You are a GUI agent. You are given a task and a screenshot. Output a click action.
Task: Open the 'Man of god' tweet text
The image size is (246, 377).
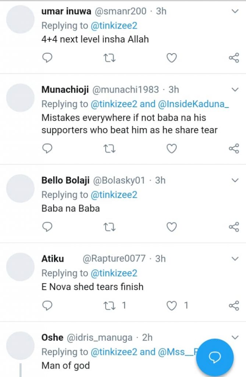coord(65,366)
